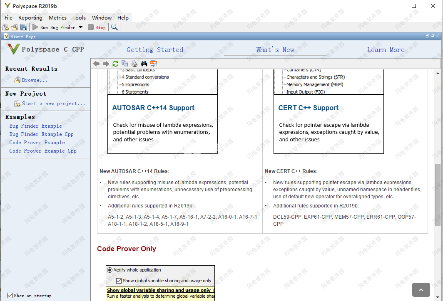Click Start a new project... link

click(53, 103)
